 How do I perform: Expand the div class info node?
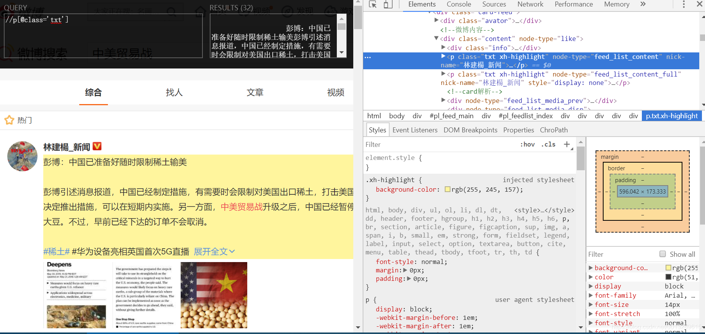click(x=443, y=47)
